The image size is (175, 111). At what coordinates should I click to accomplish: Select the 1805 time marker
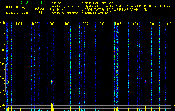(85, 24)
